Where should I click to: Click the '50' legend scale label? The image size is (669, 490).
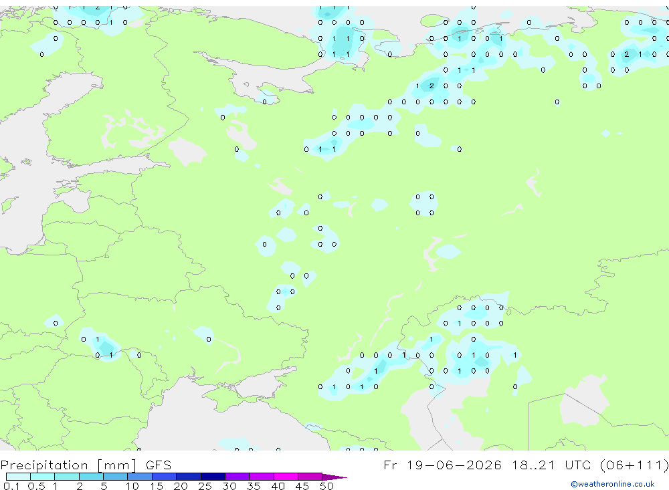[x=326, y=486]
